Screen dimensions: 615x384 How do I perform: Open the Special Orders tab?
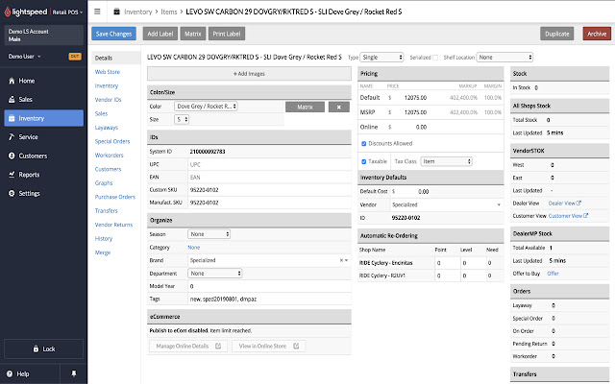coord(112,141)
